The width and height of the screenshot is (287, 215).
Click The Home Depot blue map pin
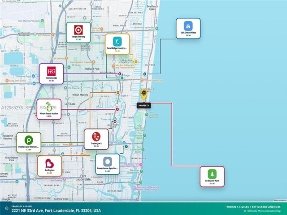(x=33, y=76)
